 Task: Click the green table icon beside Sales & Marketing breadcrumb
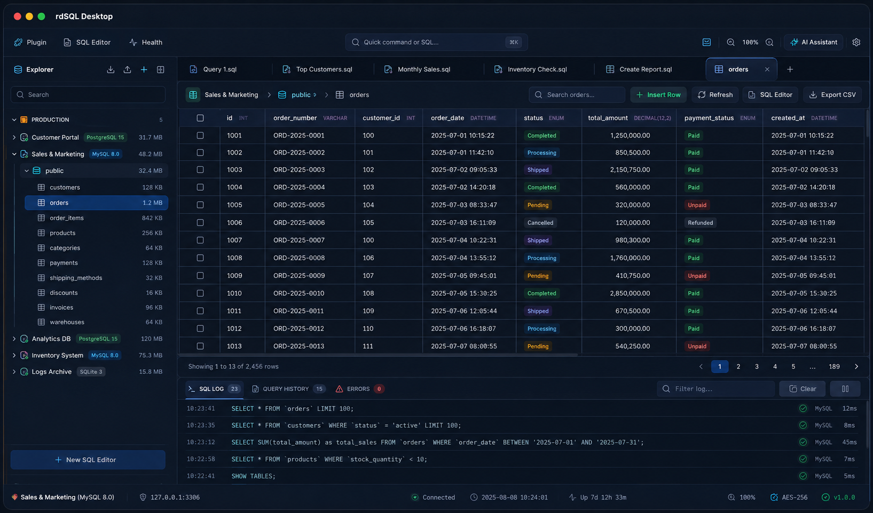pyautogui.click(x=193, y=94)
